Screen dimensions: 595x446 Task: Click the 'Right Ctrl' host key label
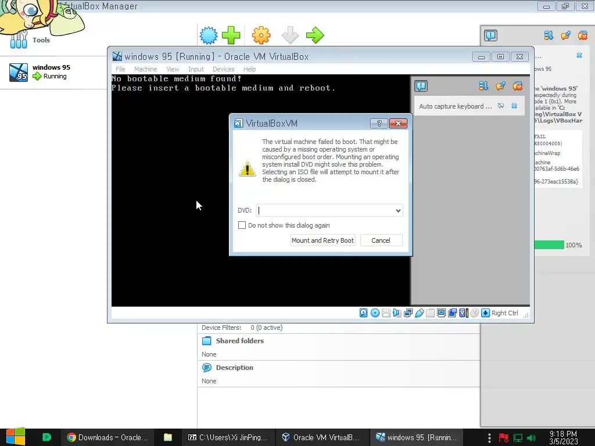505,313
